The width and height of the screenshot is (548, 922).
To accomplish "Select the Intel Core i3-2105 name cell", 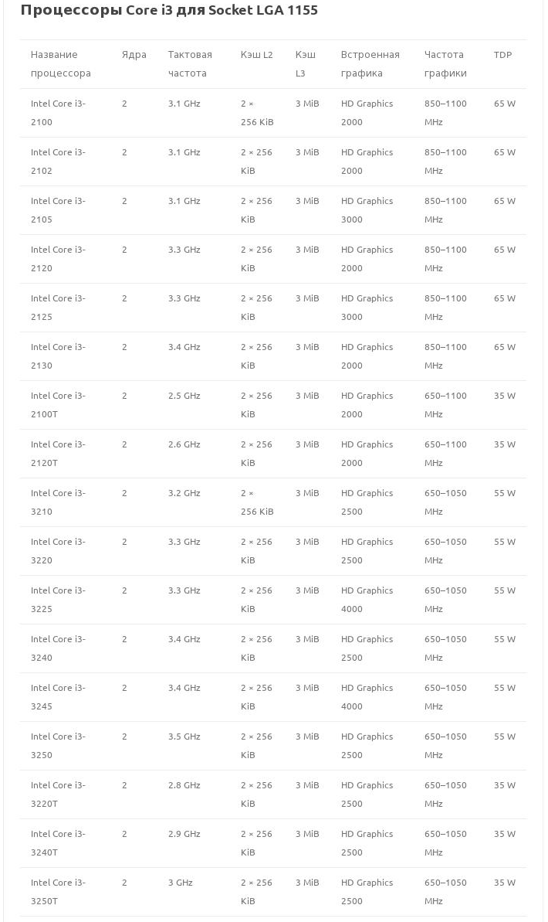I will 58,210.
